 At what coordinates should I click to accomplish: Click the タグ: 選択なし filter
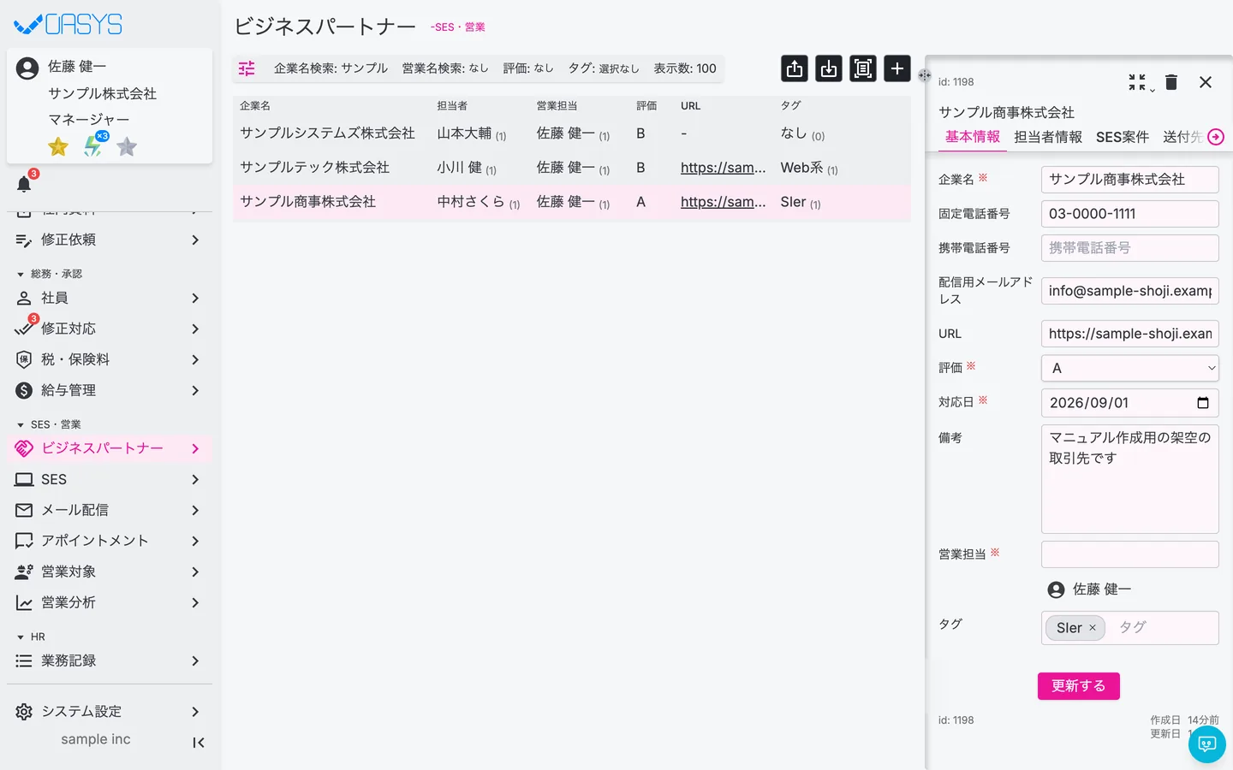[604, 68]
